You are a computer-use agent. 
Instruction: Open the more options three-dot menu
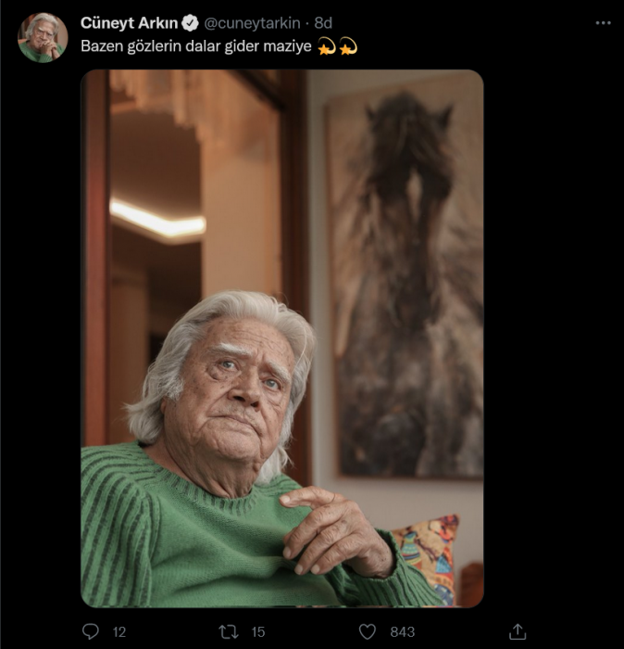pyautogui.click(x=603, y=23)
